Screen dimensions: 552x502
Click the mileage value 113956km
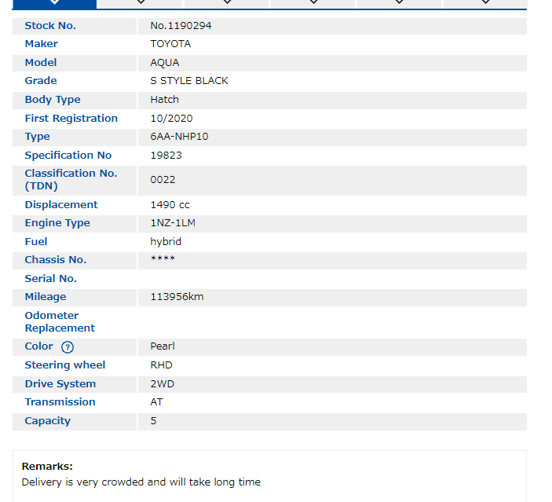click(x=177, y=297)
